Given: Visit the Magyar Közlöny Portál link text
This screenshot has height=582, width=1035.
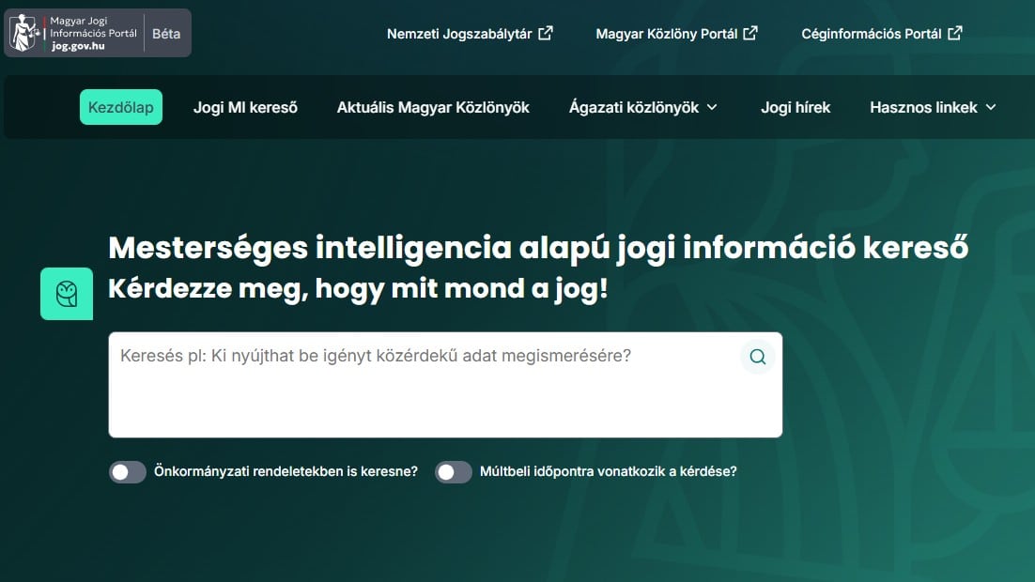Looking at the screenshot, I should click(667, 34).
